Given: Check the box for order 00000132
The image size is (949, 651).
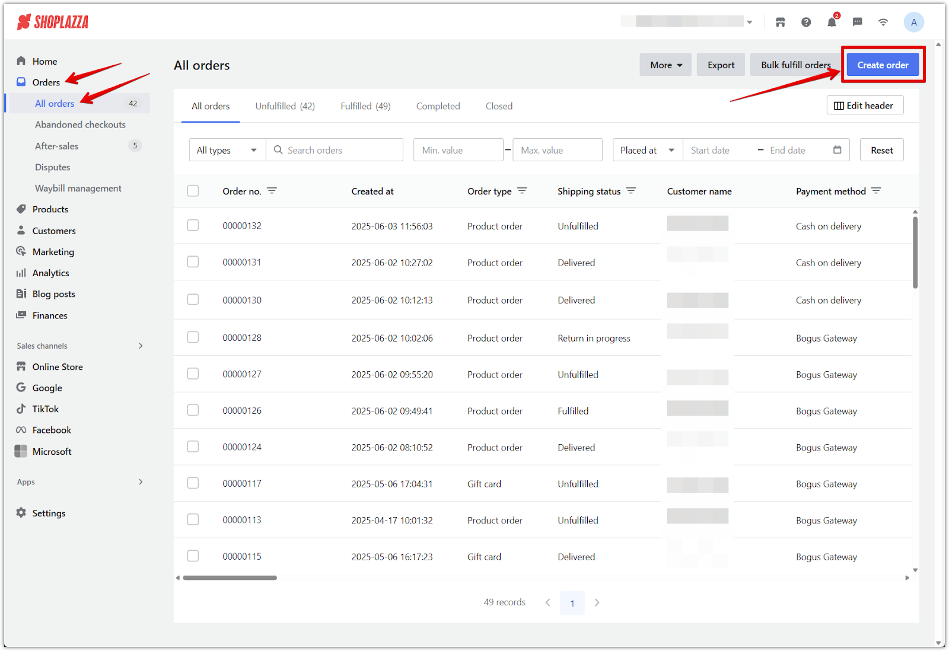Looking at the screenshot, I should click(193, 226).
